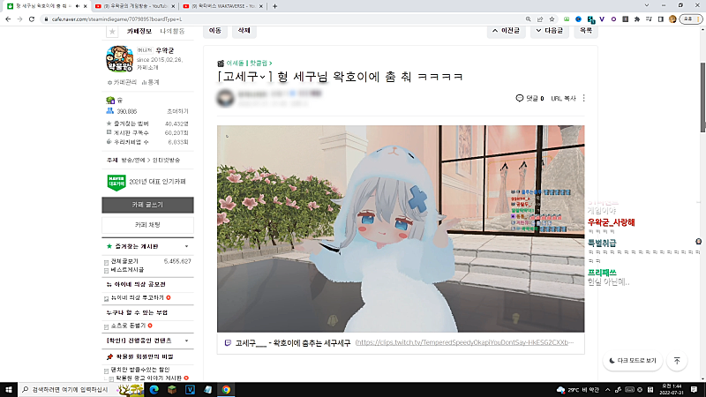Open the notification center icon
The height and width of the screenshot is (397, 706).
694,390
